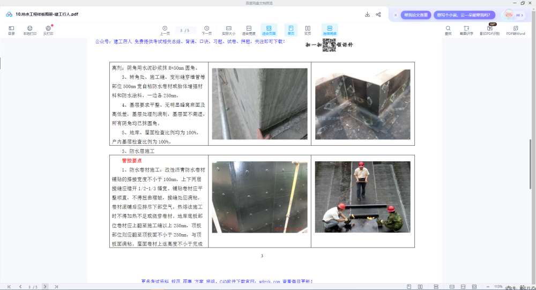The image size is (536, 290).
Task: Click the blue 公众号 header line
Action: [190, 41]
